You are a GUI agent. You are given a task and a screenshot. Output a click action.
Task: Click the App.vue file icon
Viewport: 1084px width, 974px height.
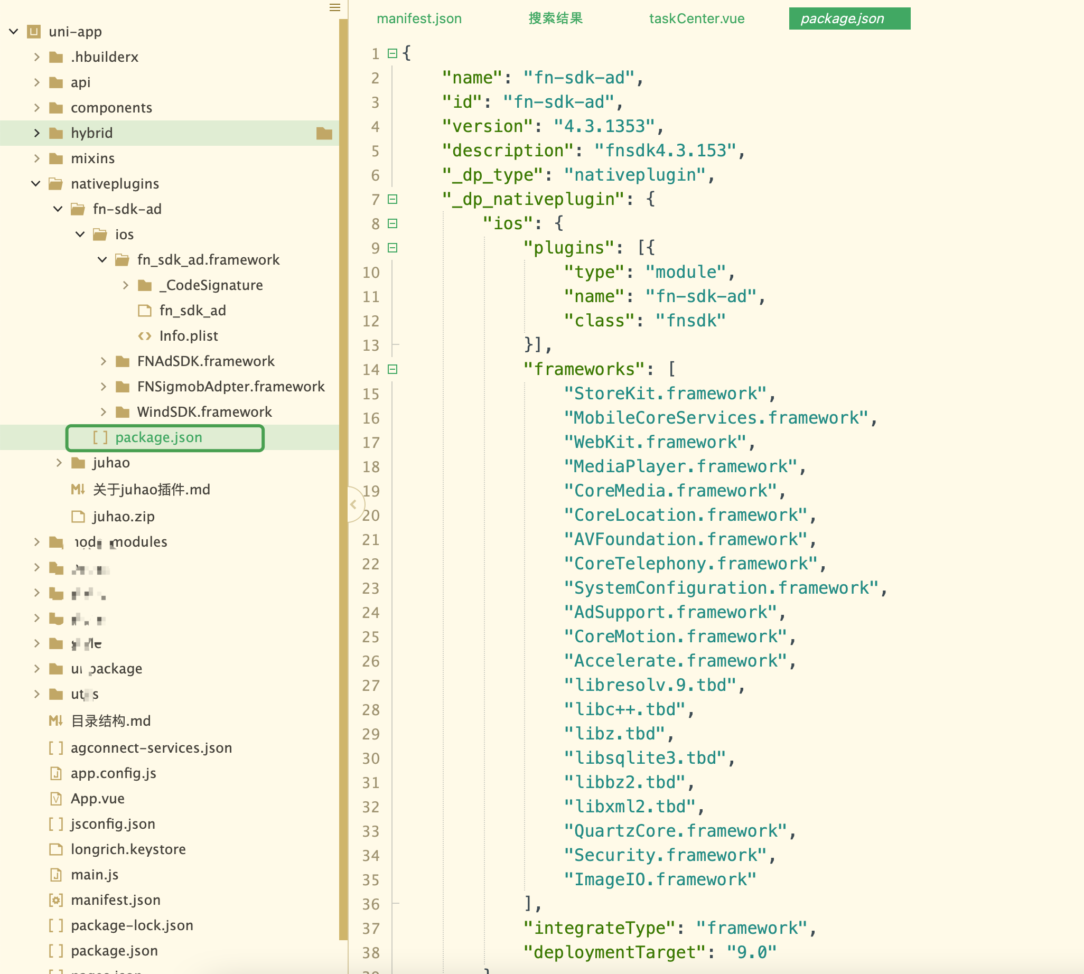(55, 799)
